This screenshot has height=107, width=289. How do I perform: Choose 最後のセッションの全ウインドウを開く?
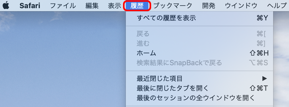(199, 98)
